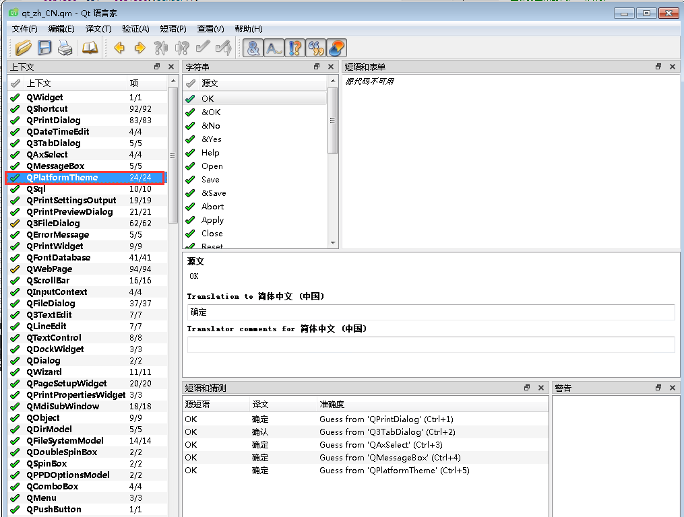Collapse the 上下文 panel via its float button
684x517 pixels.
tap(157, 67)
